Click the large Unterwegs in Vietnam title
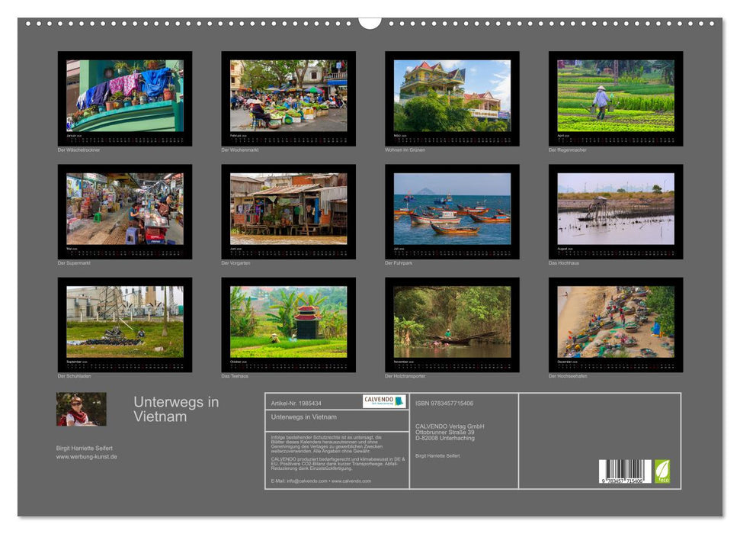 [176, 409]
